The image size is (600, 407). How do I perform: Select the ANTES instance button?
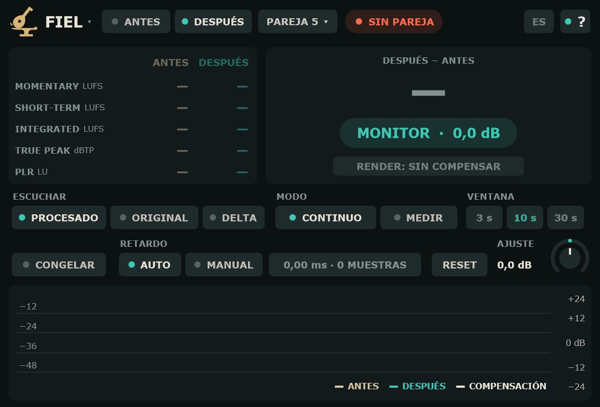coord(136,21)
